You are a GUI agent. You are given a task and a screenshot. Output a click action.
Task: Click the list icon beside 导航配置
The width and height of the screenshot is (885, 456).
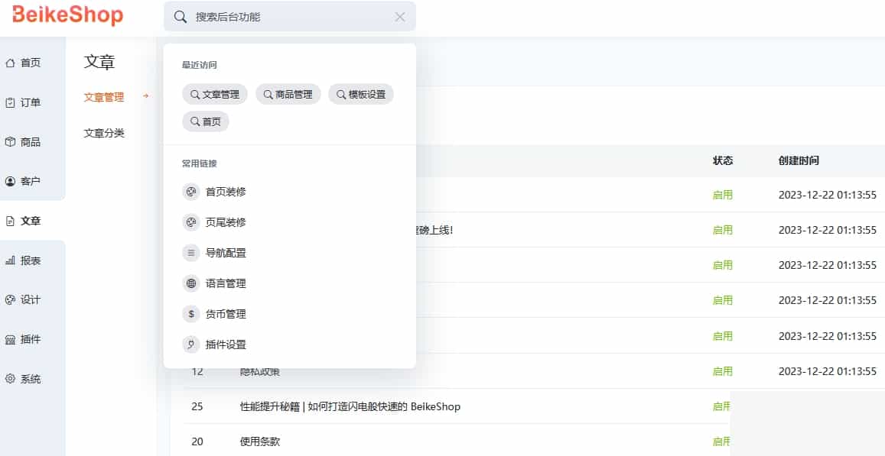[x=191, y=253]
